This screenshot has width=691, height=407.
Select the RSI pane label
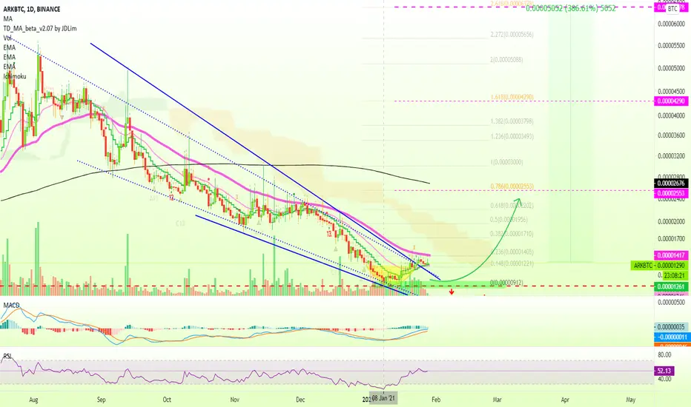click(x=7, y=355)
